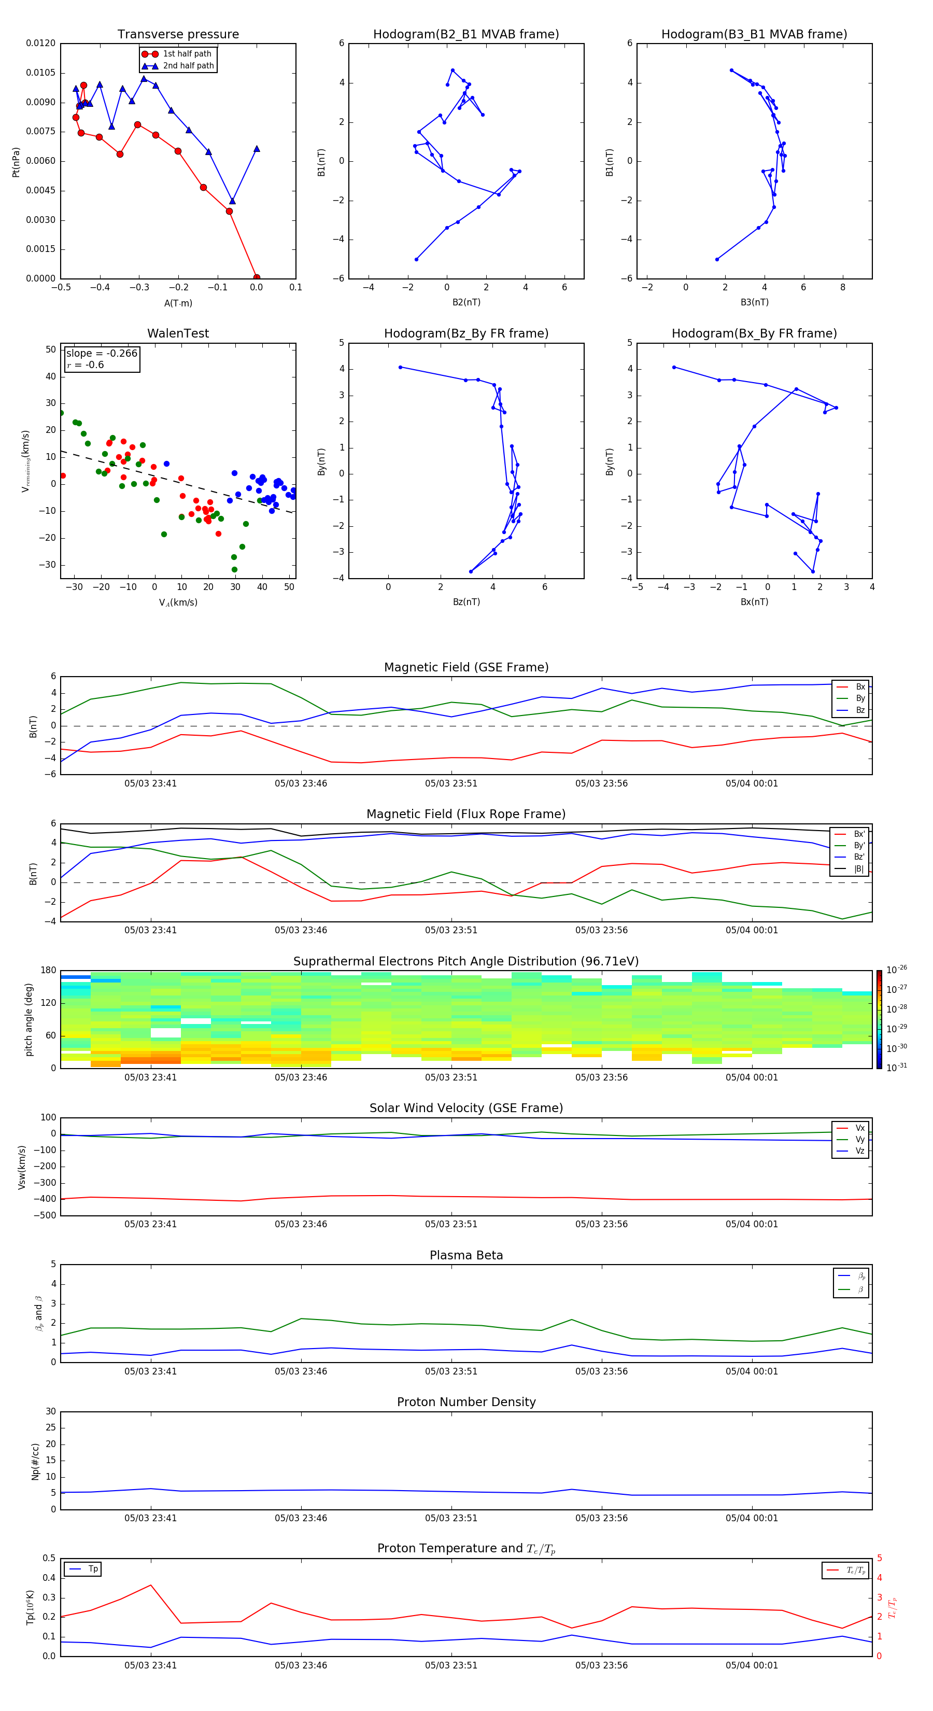Click the "slope = -0.266" annotation

[x=102, y=354]
